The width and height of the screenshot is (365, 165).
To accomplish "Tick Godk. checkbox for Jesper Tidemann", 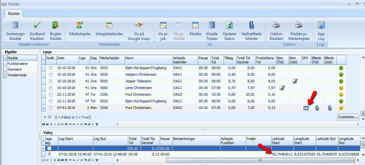I will [51, 81].
